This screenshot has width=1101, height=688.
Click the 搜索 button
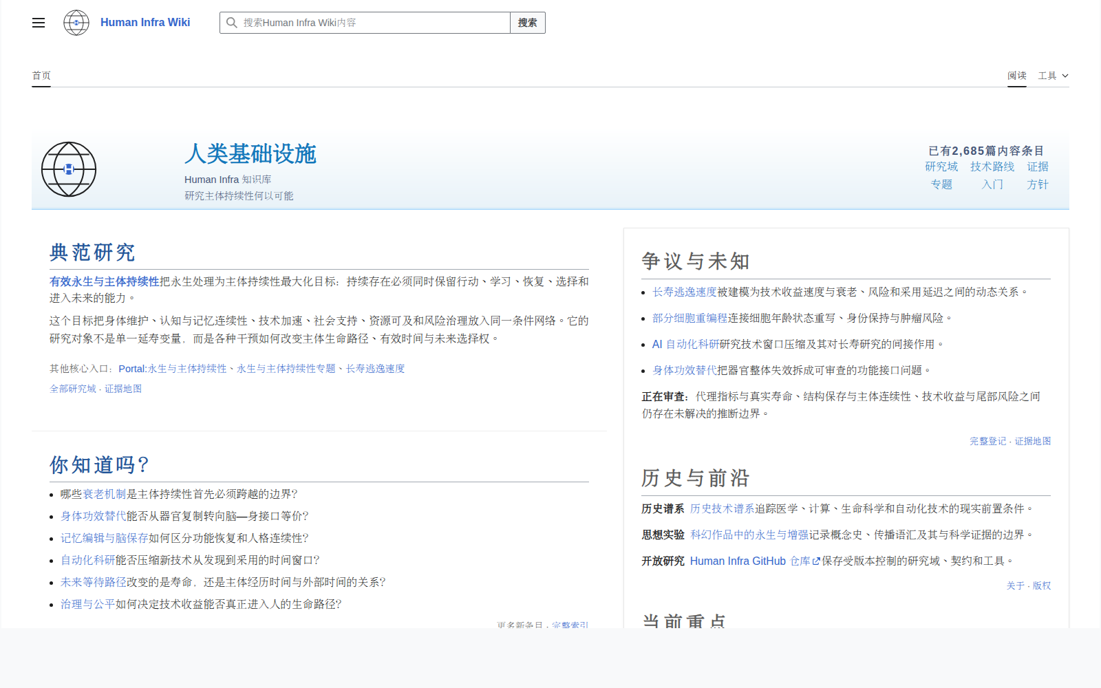click(528, 23)
